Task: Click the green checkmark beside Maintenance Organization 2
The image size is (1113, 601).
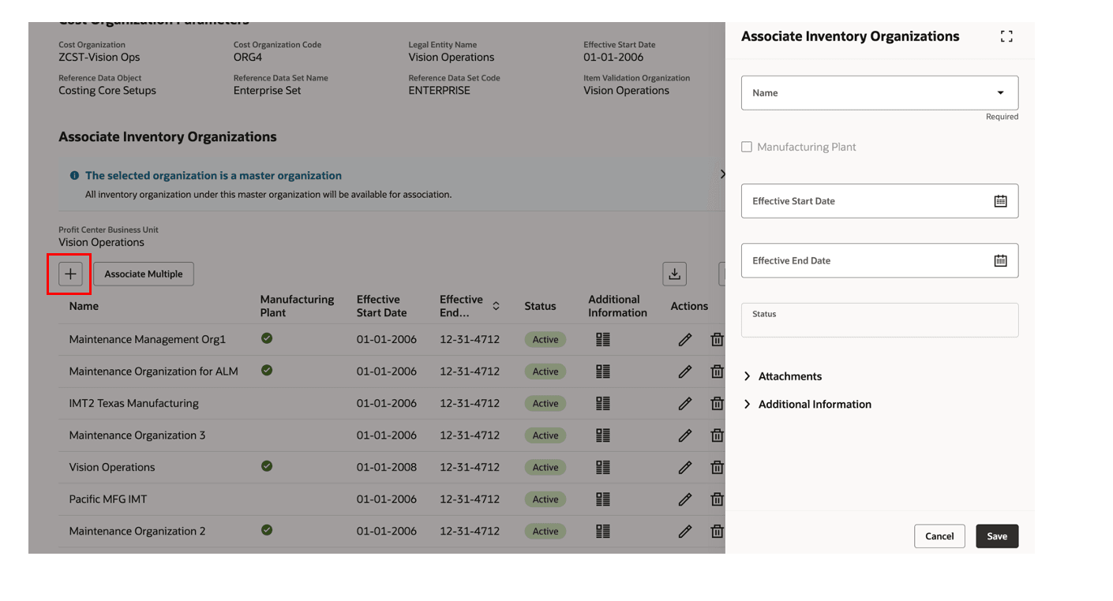Action: 266,531
